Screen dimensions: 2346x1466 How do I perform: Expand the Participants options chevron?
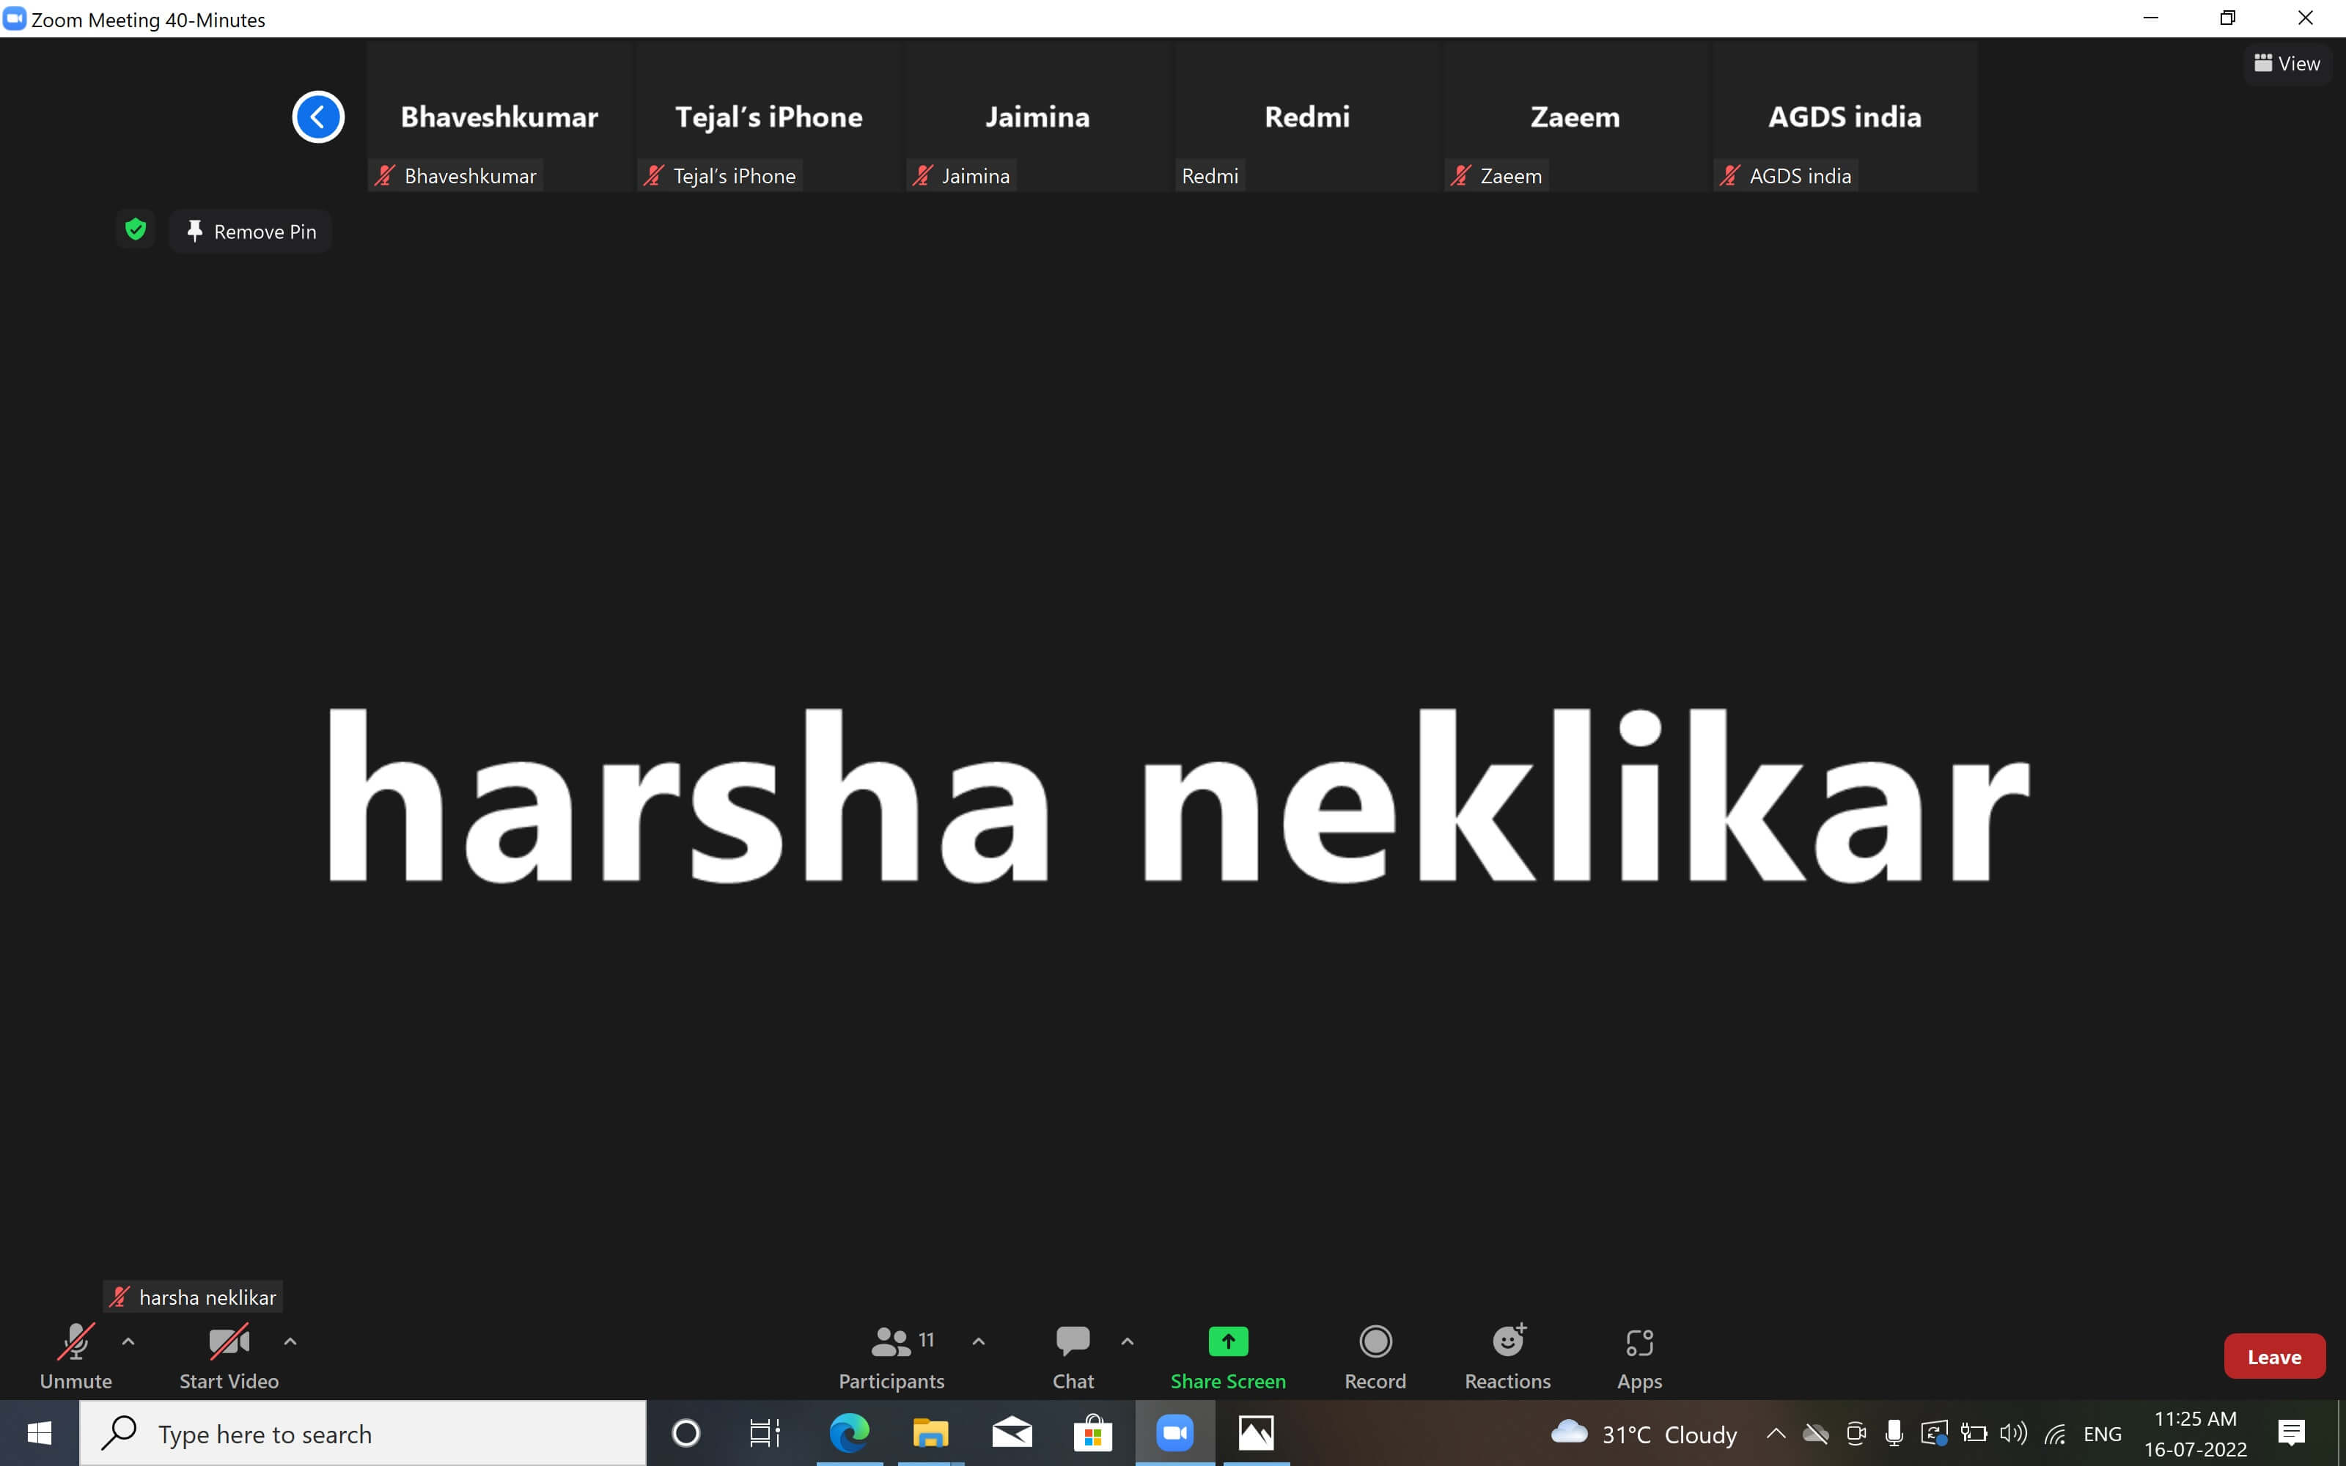click(x=978, y=1342)
